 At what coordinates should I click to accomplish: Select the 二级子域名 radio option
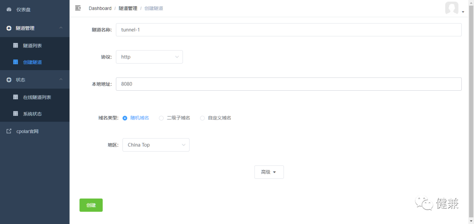click(x=161, y=118)
